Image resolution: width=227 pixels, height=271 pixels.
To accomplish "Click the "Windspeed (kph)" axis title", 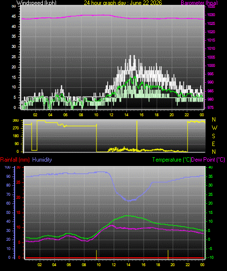I will 37,2.
